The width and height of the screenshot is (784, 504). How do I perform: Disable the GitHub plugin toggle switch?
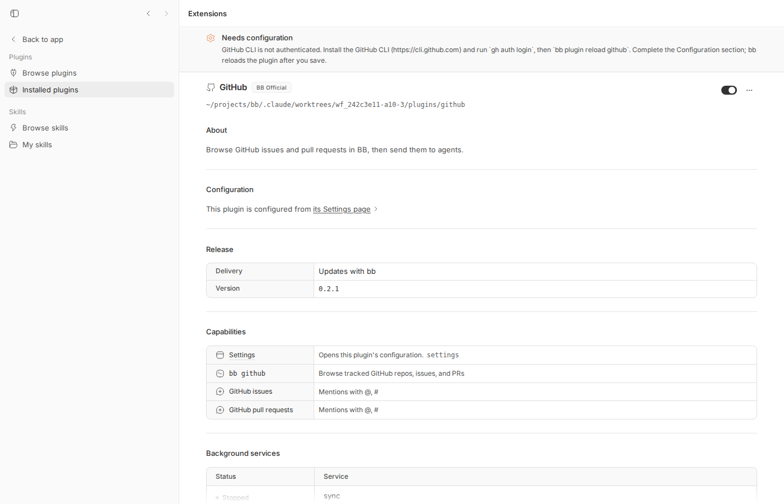point(729,90)
